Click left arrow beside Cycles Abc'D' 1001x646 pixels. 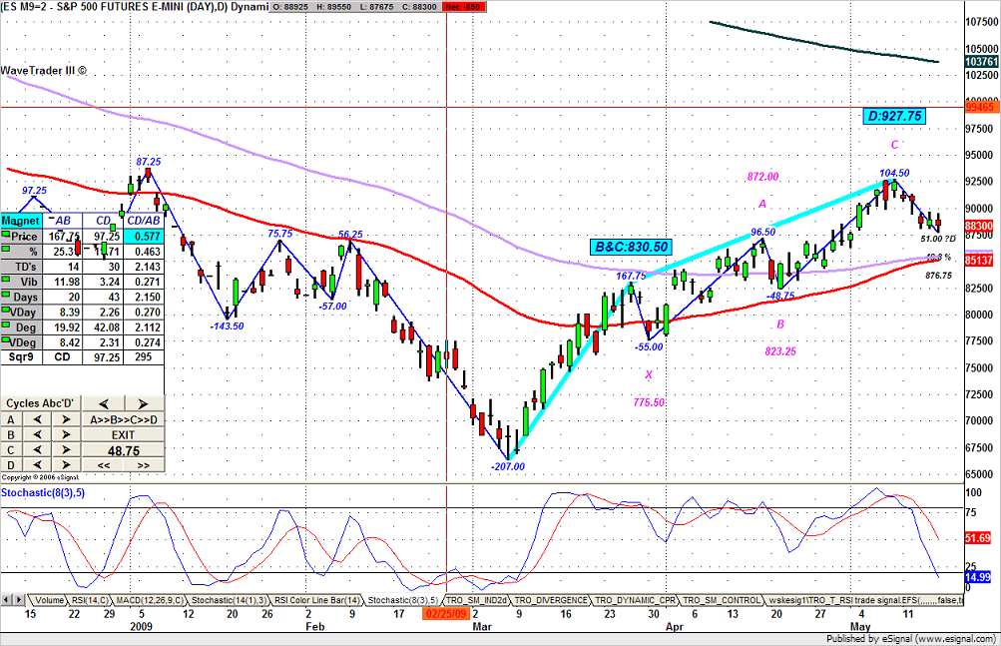coord(103,403)
